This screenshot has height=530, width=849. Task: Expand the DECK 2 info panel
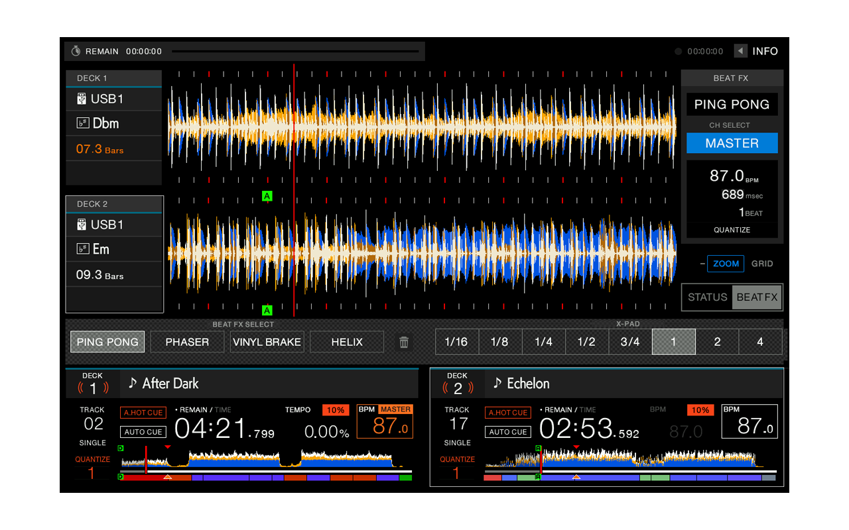pyautogui.click(x=113, y=203)
